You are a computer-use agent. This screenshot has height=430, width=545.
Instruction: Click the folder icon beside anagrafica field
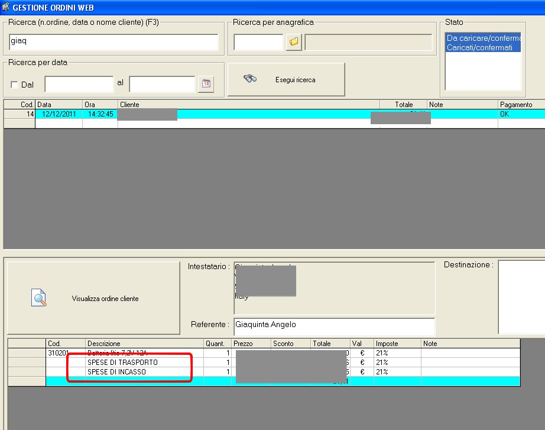click(294, 42)
